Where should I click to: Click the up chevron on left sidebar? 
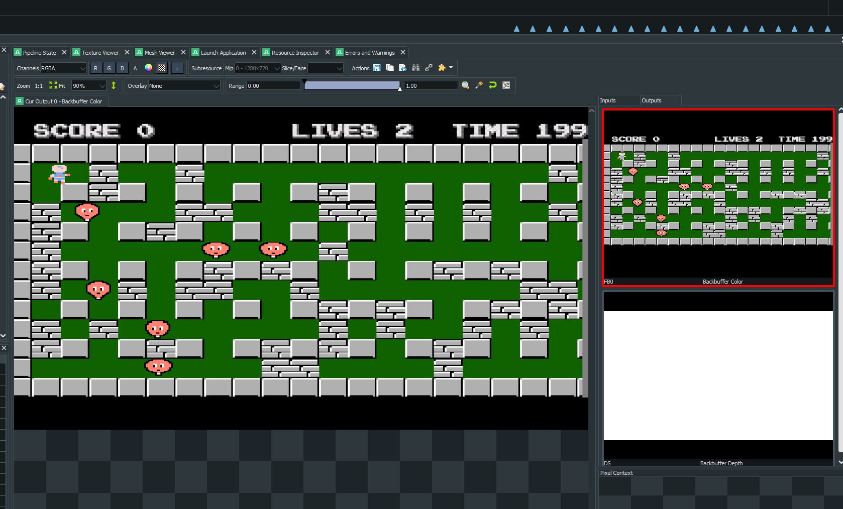pyautogui.click(x=3, y=97)
